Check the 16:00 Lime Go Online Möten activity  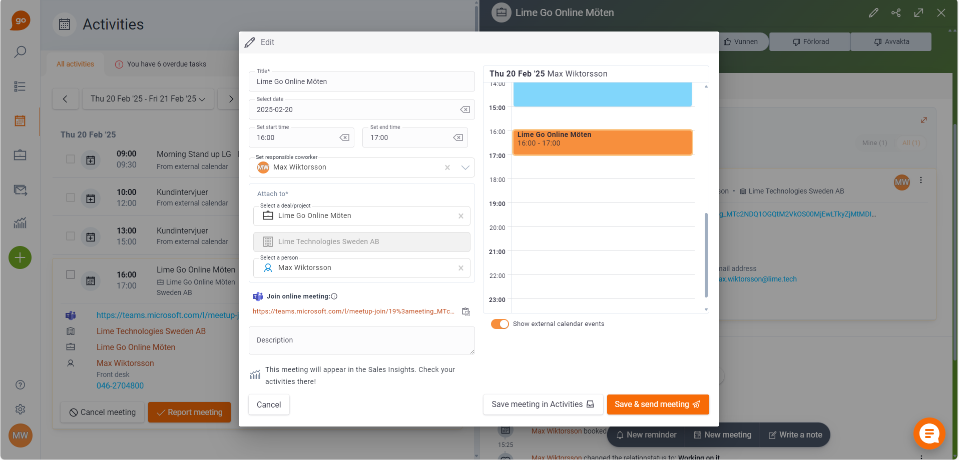[x=71, y=274]
